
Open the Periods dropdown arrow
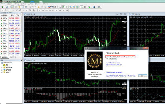(96, 7)
